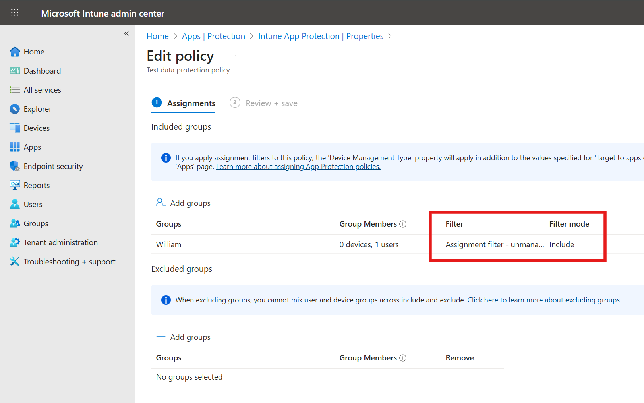Select the Assignments step tab
644x403 pixels.
pos(183,103)
